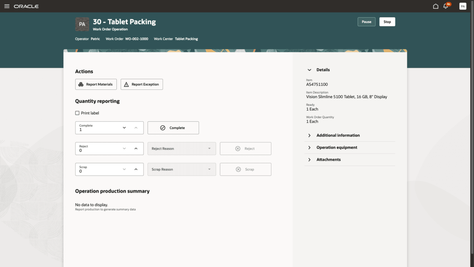Screen dimensions: 474x267
Task: Expand the Attachments section
Action: point(309,159)
